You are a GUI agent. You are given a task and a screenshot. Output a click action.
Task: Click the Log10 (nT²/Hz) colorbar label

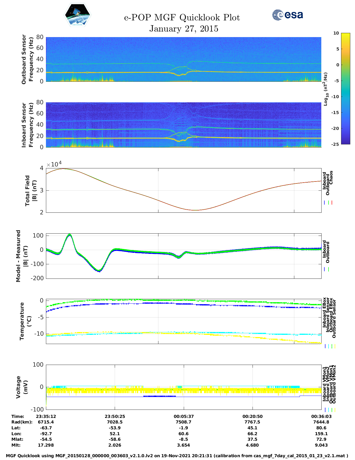coord(325,89)
